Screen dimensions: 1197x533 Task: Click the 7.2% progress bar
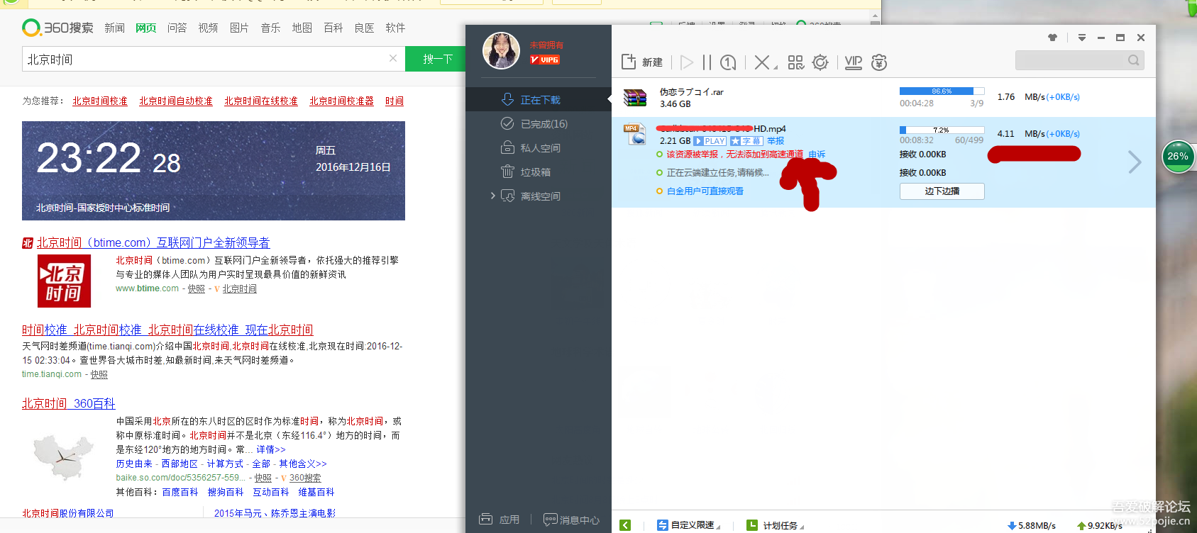(x=942, y=130)
